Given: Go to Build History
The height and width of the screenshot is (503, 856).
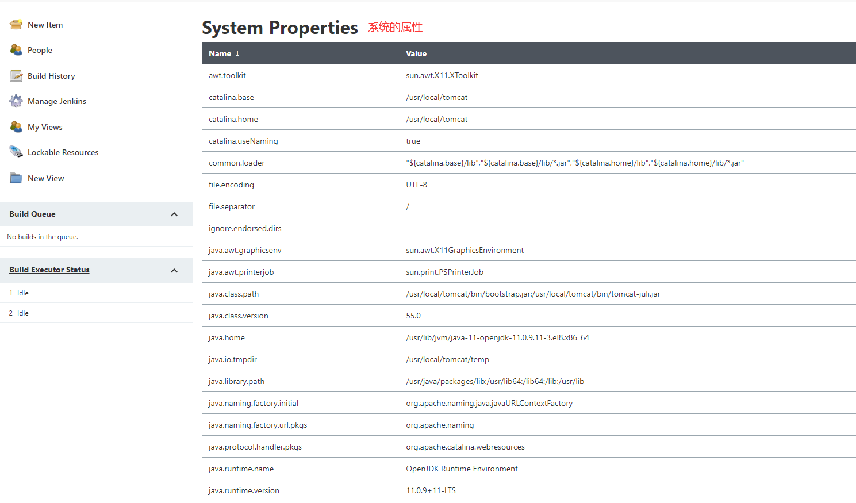Looking at the screenshot, I should [x=51, y=76].
